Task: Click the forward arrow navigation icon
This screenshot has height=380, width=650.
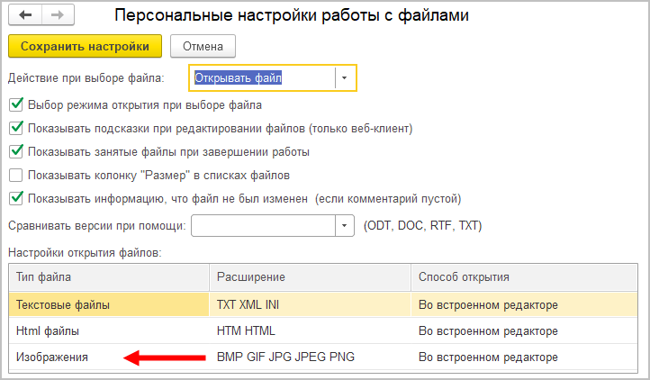Action: [56, 15]
